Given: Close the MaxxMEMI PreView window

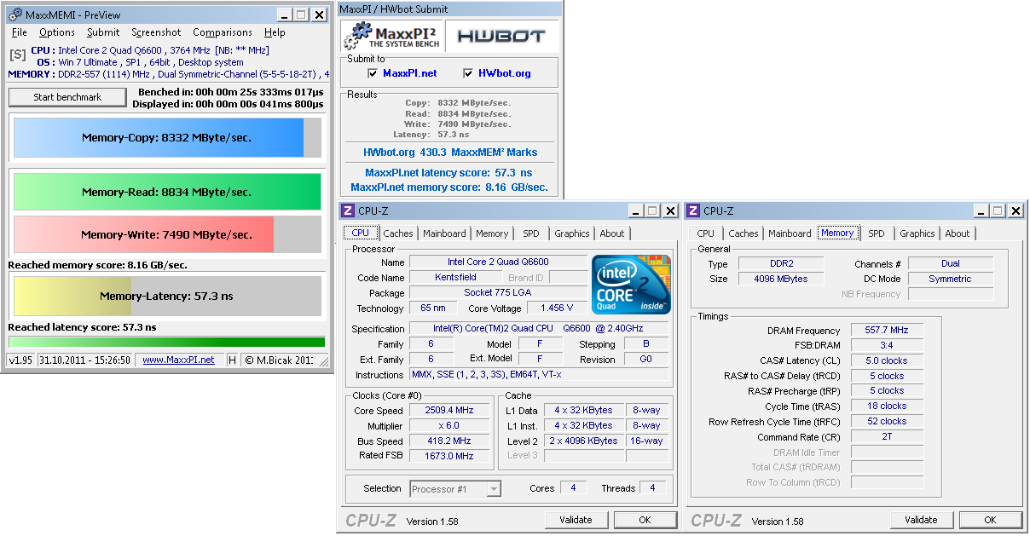Looking at the screenshot, I should point(319,14).
